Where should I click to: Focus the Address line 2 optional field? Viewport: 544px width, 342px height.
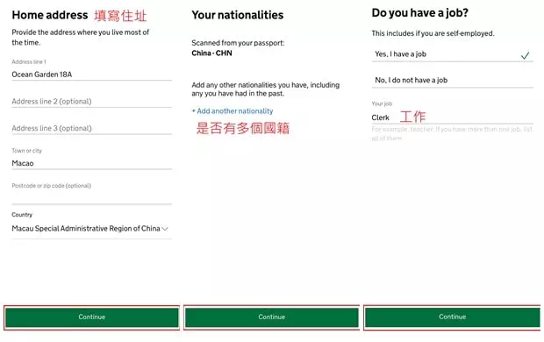click(91, 101)
